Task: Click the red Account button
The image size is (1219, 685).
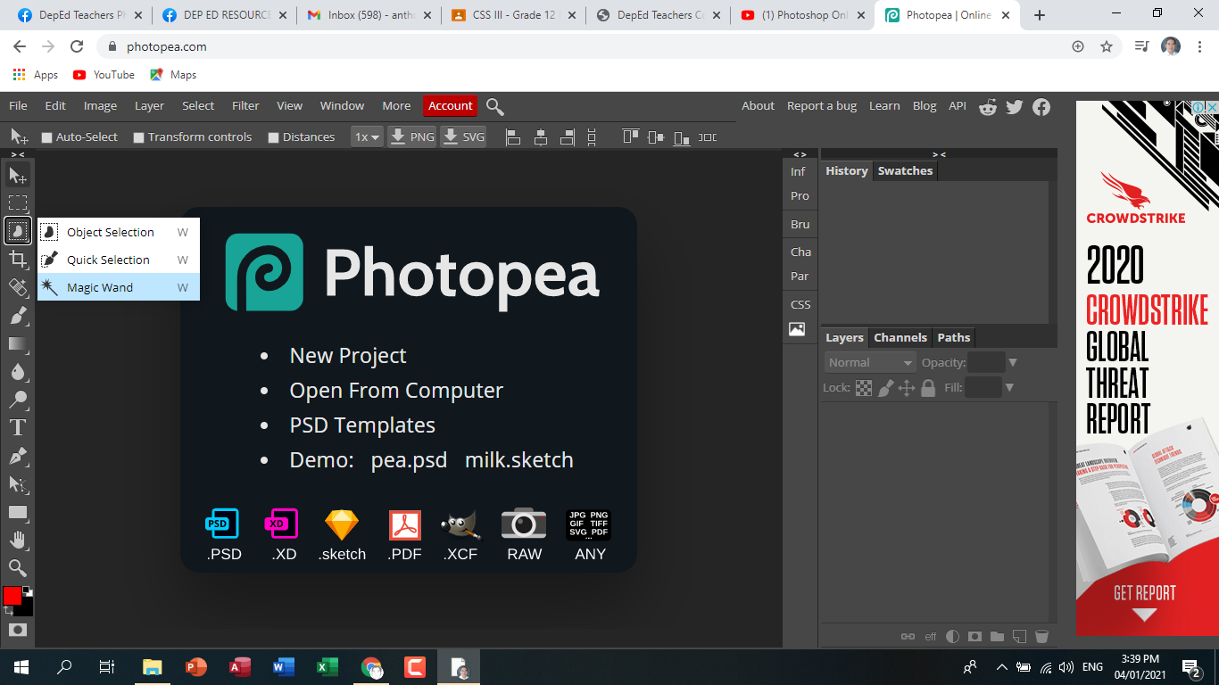Action: (450, 105)
